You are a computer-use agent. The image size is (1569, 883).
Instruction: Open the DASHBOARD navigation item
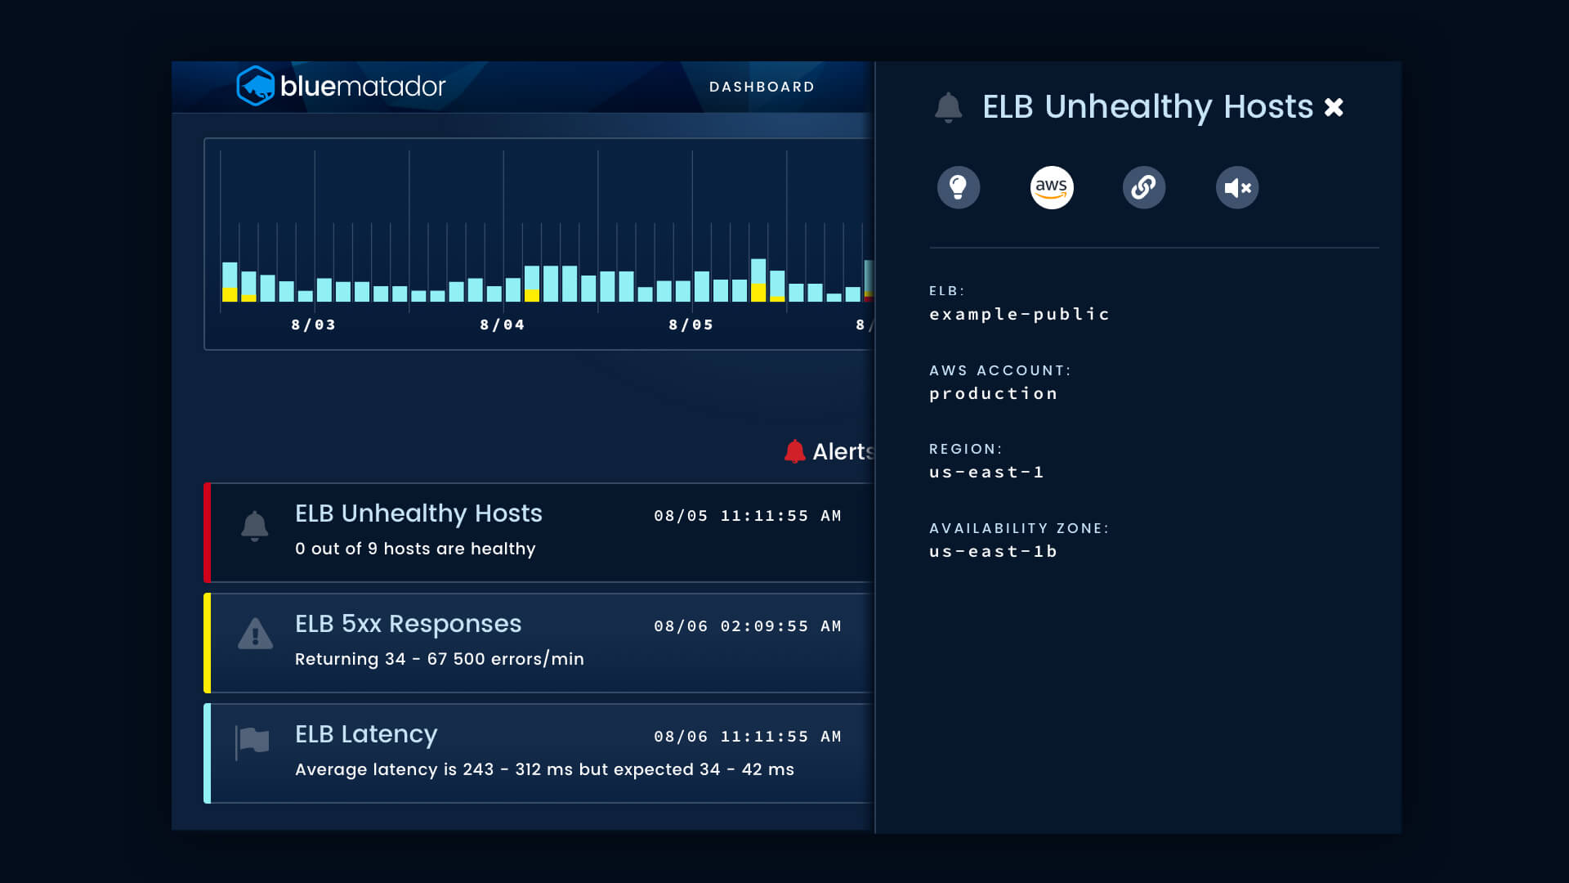pos(762,87)
